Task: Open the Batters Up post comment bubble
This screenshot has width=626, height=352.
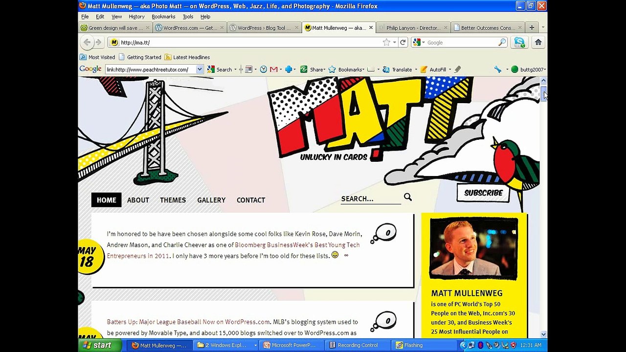Action: (x=384, y=321)
